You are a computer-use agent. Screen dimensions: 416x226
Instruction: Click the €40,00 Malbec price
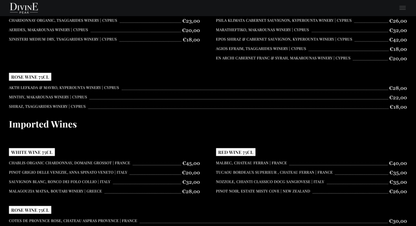398,163
